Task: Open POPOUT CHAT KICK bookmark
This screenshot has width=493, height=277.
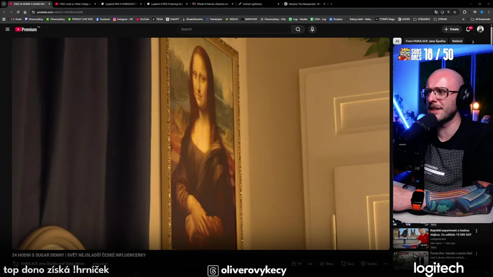Action: tap(81, 19)
